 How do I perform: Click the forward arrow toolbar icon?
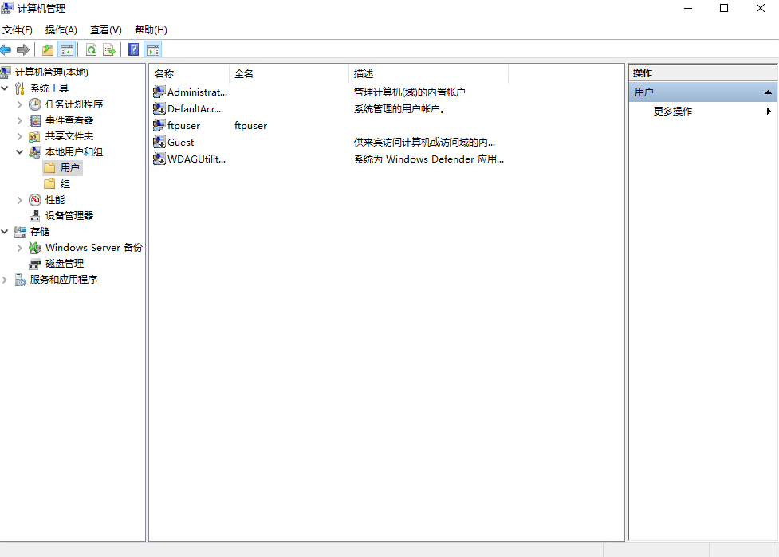pyautogui.click(x=23, y=49)
